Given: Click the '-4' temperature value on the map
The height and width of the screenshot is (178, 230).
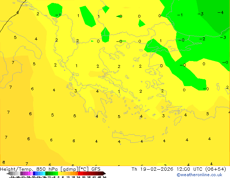Looking at the screenshot, I should coord(221,12).
